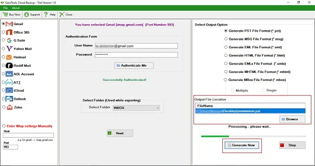Choose Generate MHTML File Format option
Screen dimensions: 315x166
click(x=226, y=72)
